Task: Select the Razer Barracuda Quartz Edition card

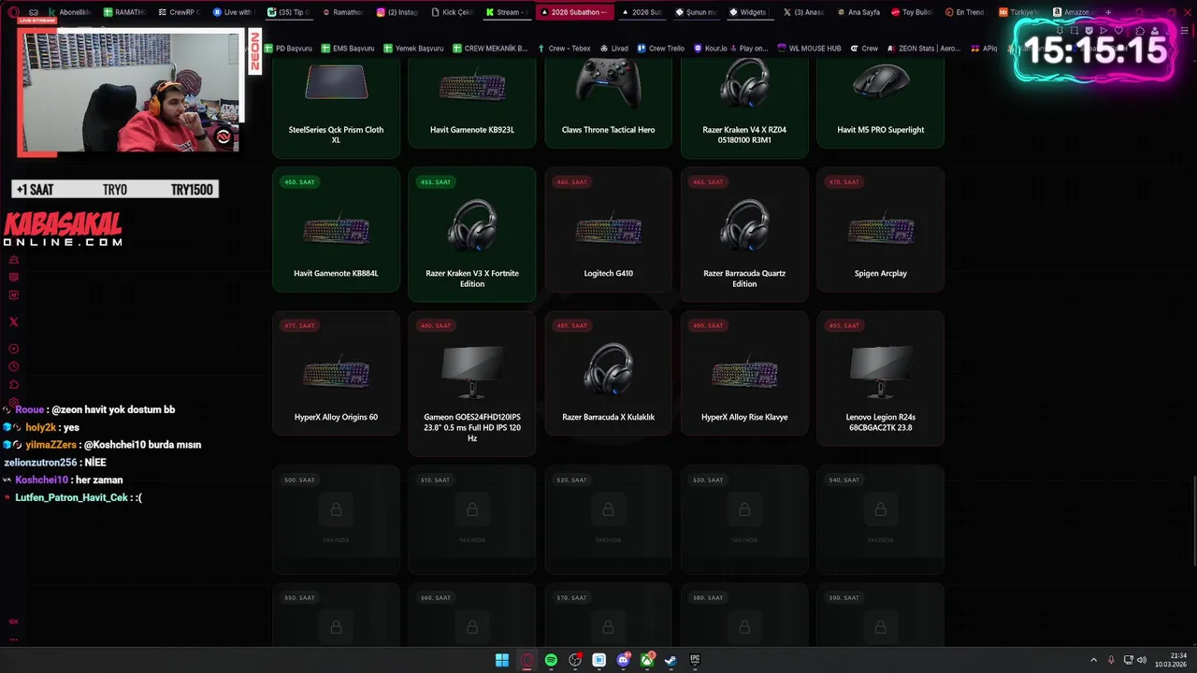Action: [x=744, y=234]
